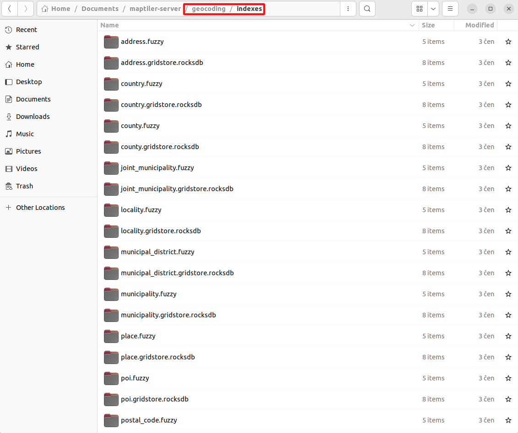The height and width of the screenshot is (433, 518).
Task: Select the place.fuzzy folder icon
Action: point(111,337)
